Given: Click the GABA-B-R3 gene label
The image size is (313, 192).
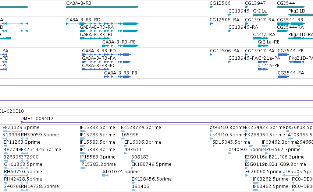Looking at the screenshot, I should click(x=79, y=3).
